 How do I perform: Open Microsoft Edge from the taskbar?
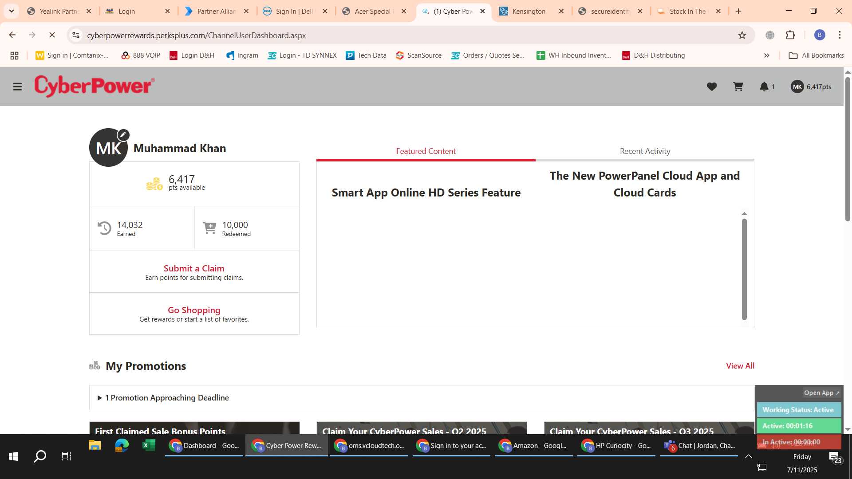pos(122,445)
